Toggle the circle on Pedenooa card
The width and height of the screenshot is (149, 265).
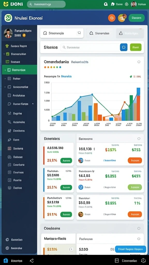pyautogui.click(x=139, y=239)
